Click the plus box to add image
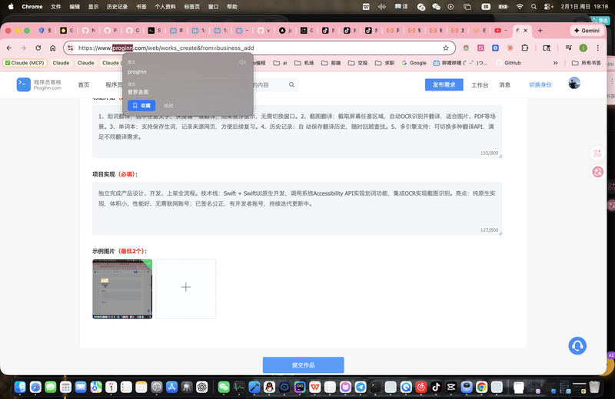 click(186, 288)
